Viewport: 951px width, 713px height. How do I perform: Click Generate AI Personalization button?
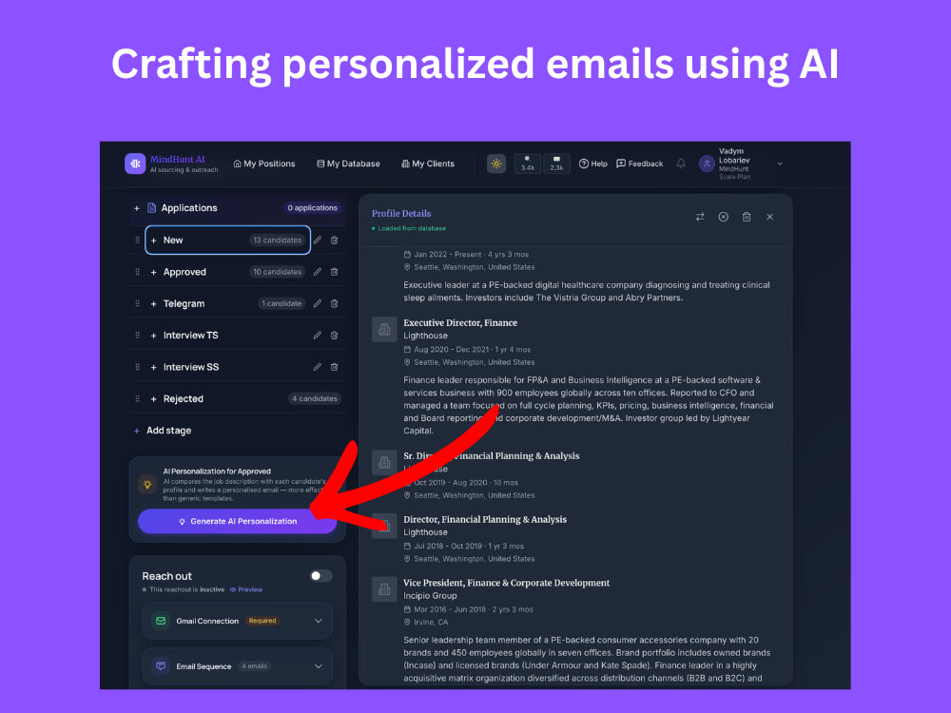pyautogui.click(x=237, y=521)
